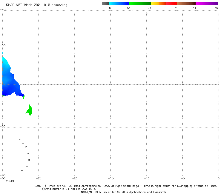This screenshot has height=194, width=221.
Task: Pick the magenta 64–80 color bar segment
Action: pyautogui.click(x=207, y=4)
